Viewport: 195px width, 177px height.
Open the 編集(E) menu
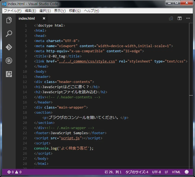click(30, 11)
